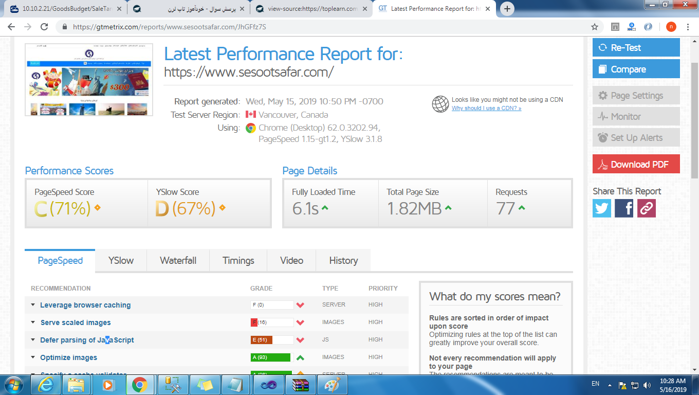Image resolution: width=699 pixels, height=395 pixels.
Task: Click the Optimize images grade bar A (93)
Action: 272,357
